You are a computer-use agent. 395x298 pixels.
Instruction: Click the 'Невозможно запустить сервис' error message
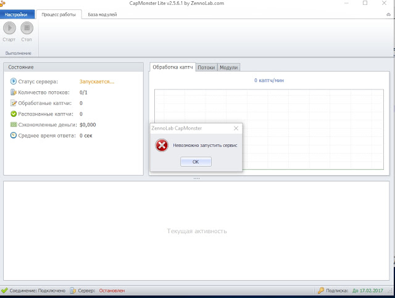[205, 146]
